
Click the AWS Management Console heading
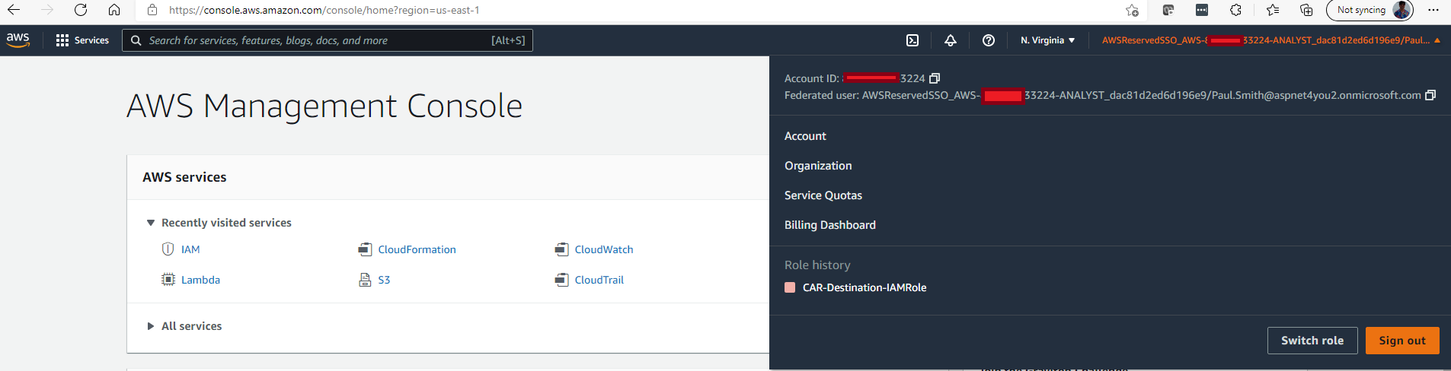[324, 106]
